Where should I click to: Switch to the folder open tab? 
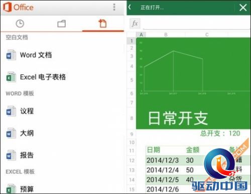click(x=61, y=23)
